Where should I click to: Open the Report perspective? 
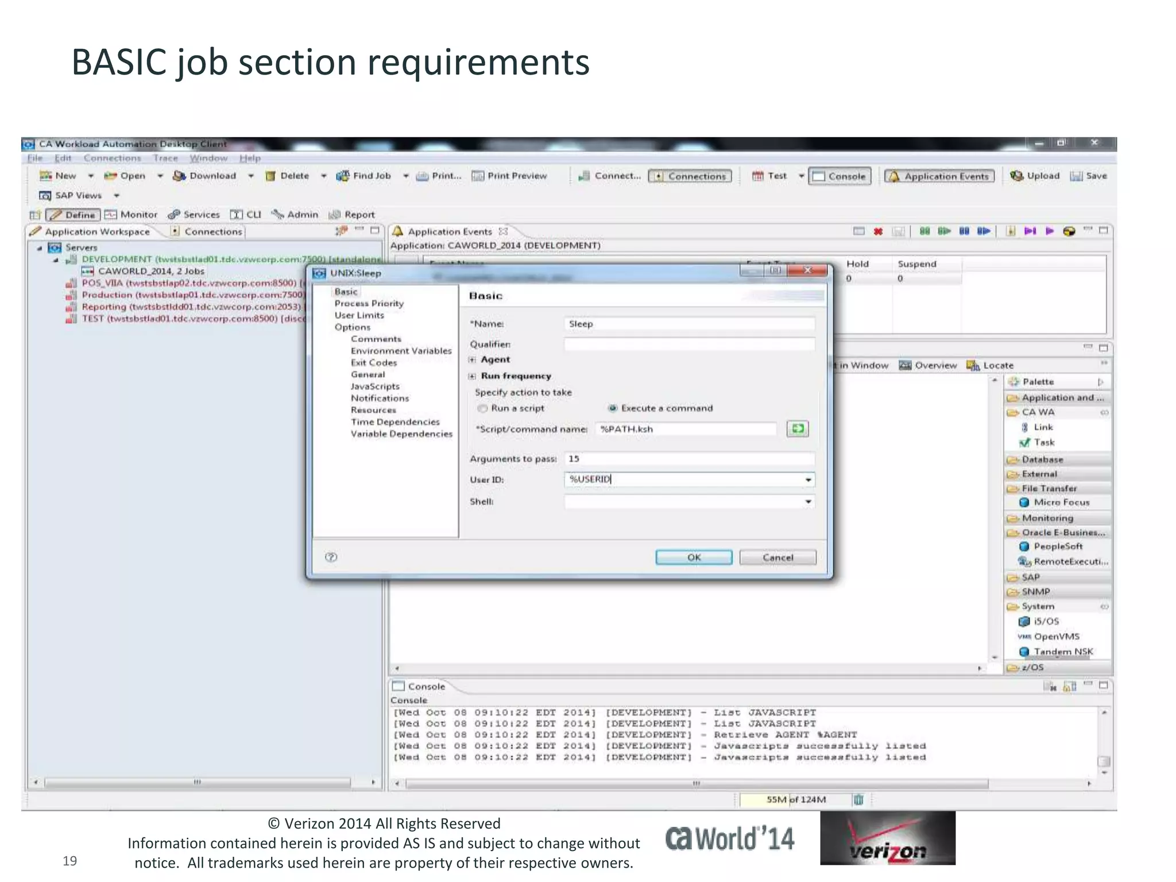click(x=351, y=215)
